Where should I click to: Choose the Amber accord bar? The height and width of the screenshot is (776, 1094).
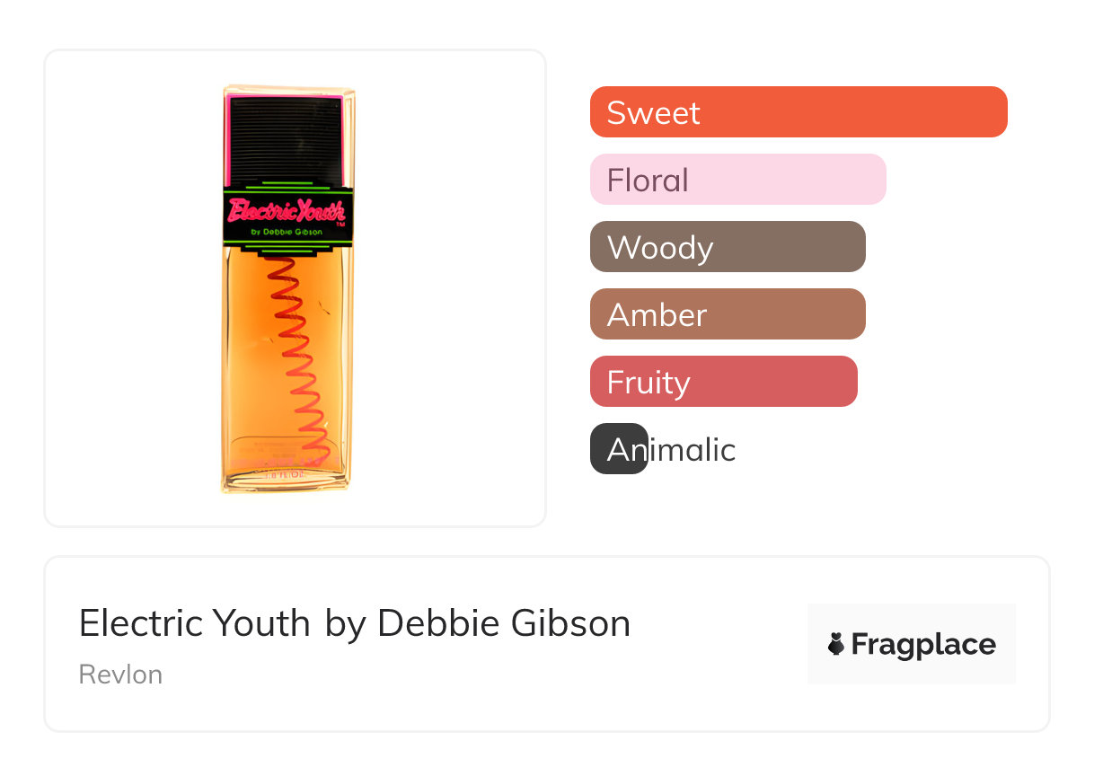(727, 314)
